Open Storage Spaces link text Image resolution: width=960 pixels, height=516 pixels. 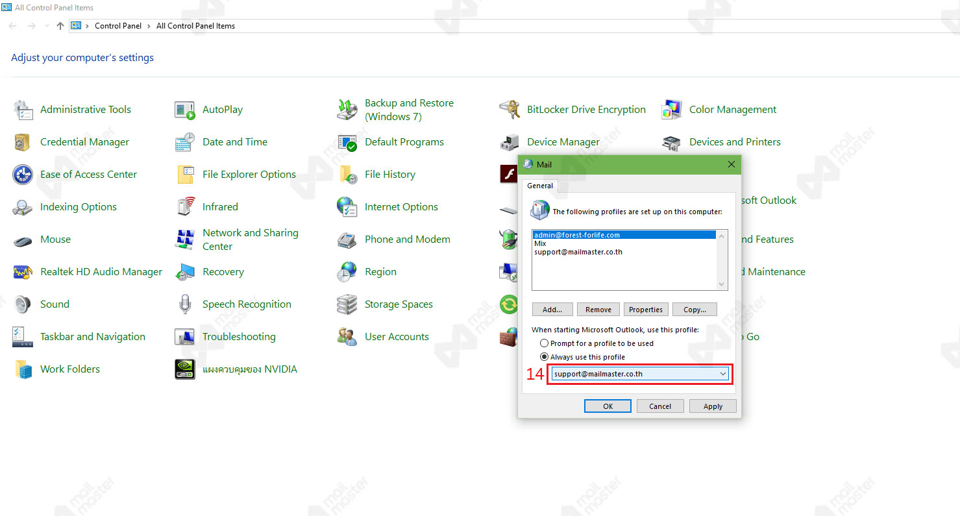click(x=399, y=304)
